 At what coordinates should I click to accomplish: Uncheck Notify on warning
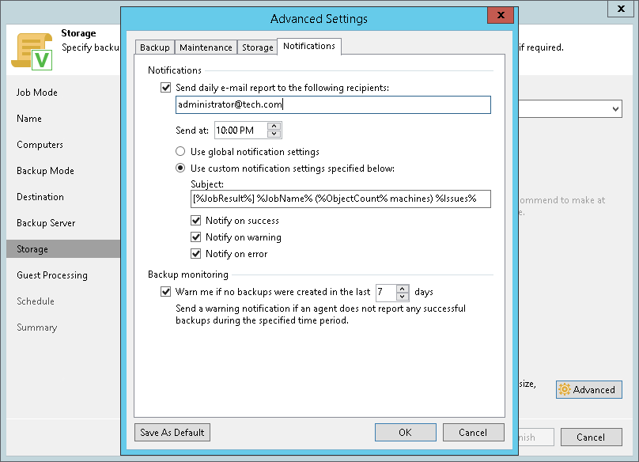pyautogui.click(x=195, y=237)
